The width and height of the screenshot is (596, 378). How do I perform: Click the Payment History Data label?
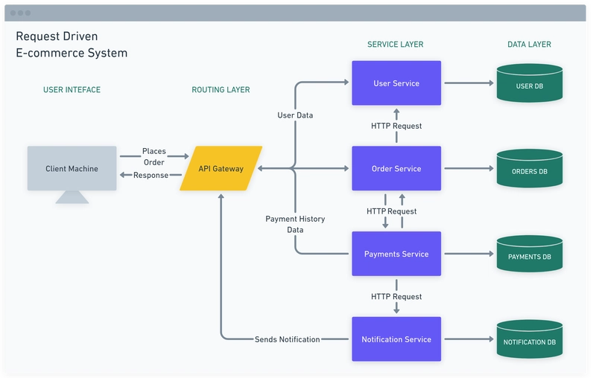[x=295, y=224]
